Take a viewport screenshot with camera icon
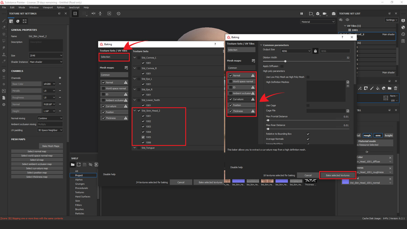 334,14
